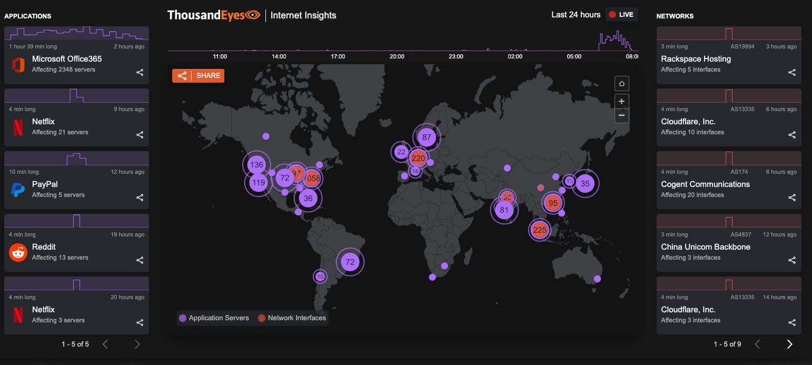The image size is (812, 365).
Task: Share the China Unicom Backbone outage
Action: click(792, 260)
